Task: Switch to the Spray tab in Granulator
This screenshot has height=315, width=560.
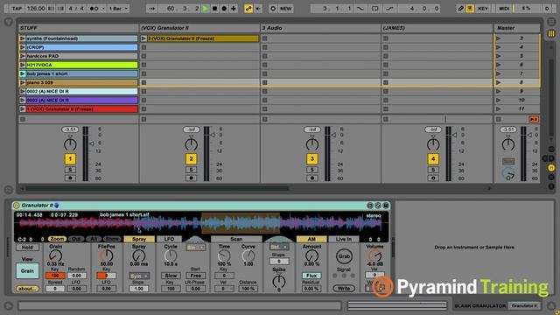Action: pyautogui.click(x=139, y=239)
